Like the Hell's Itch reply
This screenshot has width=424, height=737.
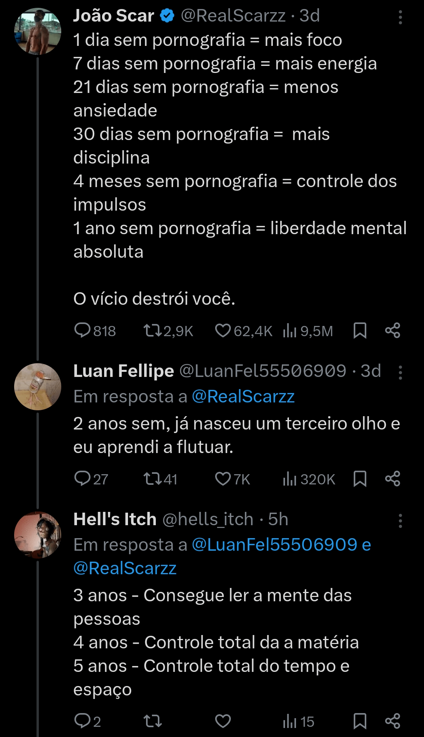coord(223,721)
